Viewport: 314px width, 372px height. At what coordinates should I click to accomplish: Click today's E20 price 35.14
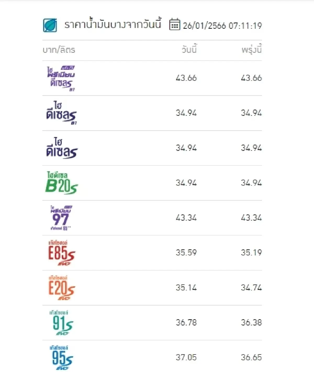[186, 288]
